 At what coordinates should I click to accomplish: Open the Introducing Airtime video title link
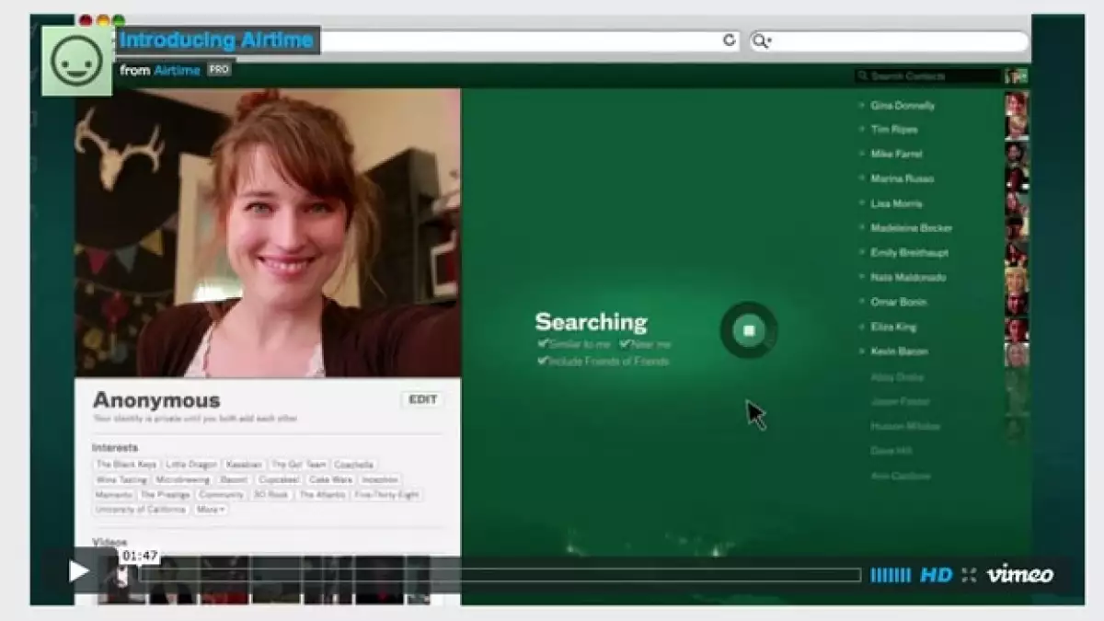pos(216,40)
